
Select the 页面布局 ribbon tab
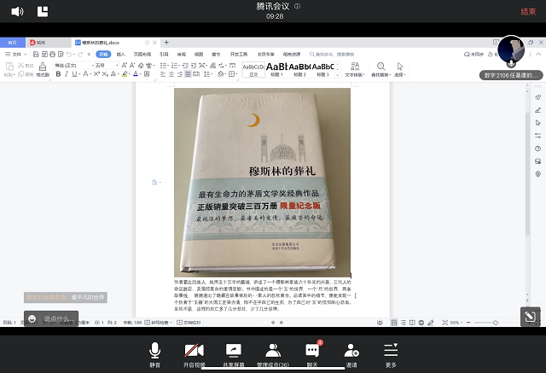(142, 54)
